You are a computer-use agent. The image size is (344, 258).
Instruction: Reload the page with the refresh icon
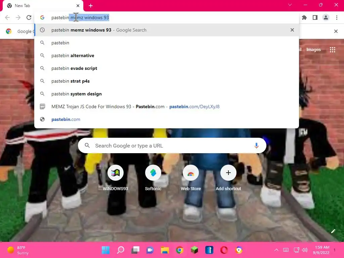[29, 17]
